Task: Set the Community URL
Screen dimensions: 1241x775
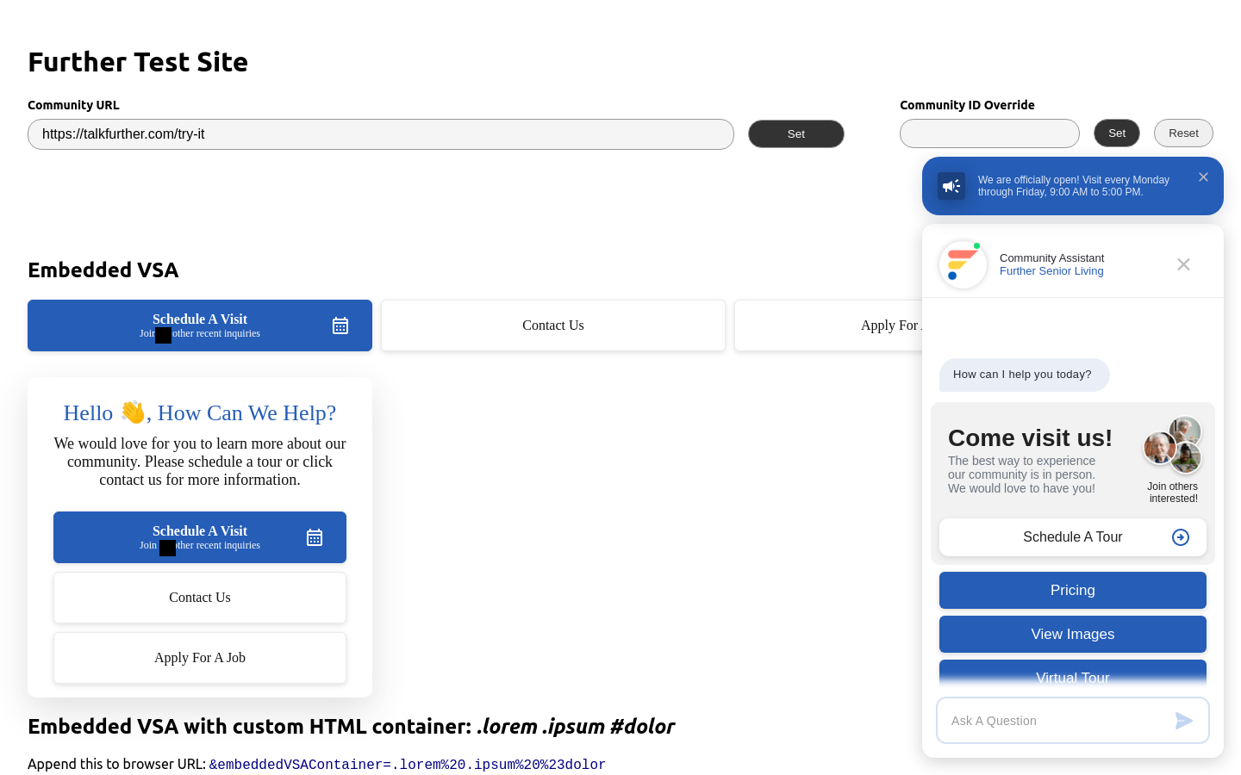Action: click(795, 134)
